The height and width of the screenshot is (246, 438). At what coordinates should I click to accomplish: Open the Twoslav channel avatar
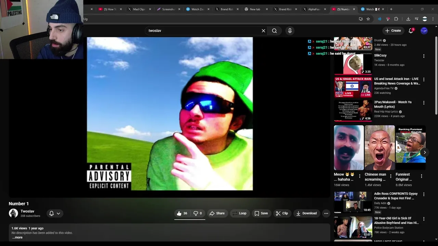pos(13,213)
